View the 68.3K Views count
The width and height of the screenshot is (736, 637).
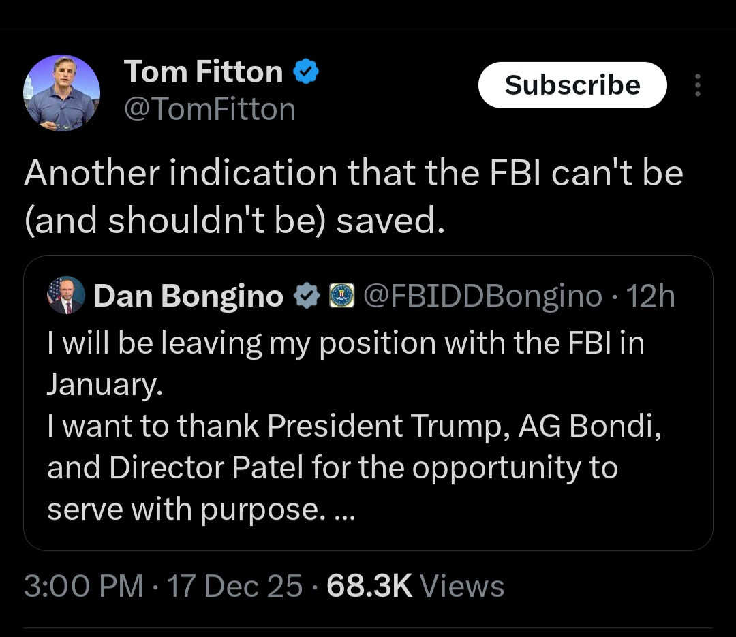pyautogui.click(x=416, y=586)
